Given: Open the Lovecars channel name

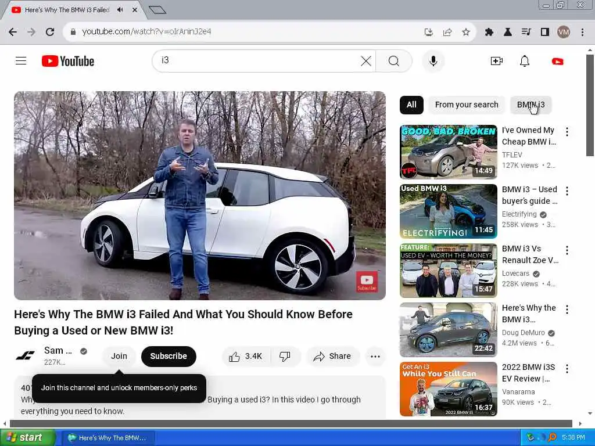Looking at the screenshot, I should click(x=515, y=274).
